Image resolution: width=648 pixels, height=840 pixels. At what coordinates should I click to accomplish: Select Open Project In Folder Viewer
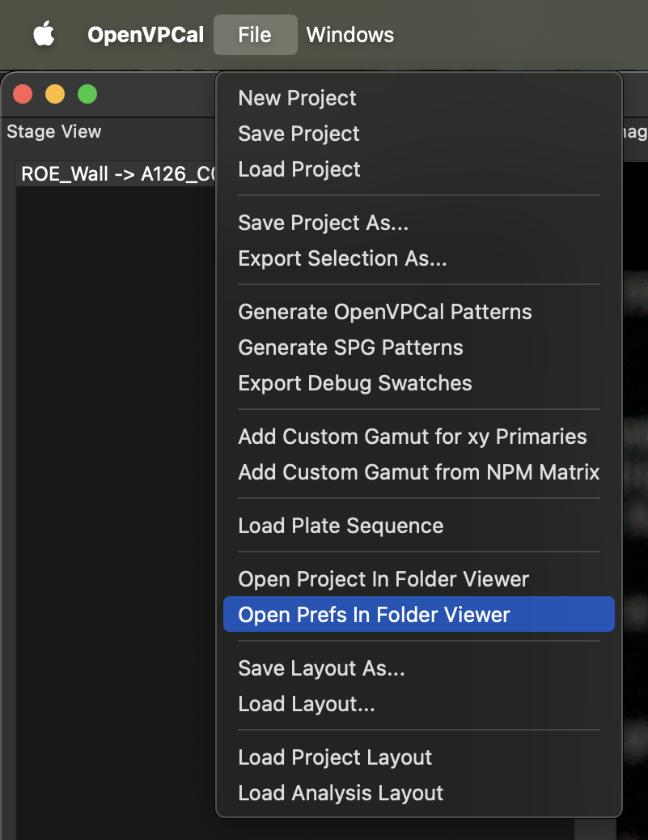click(419, 579)
